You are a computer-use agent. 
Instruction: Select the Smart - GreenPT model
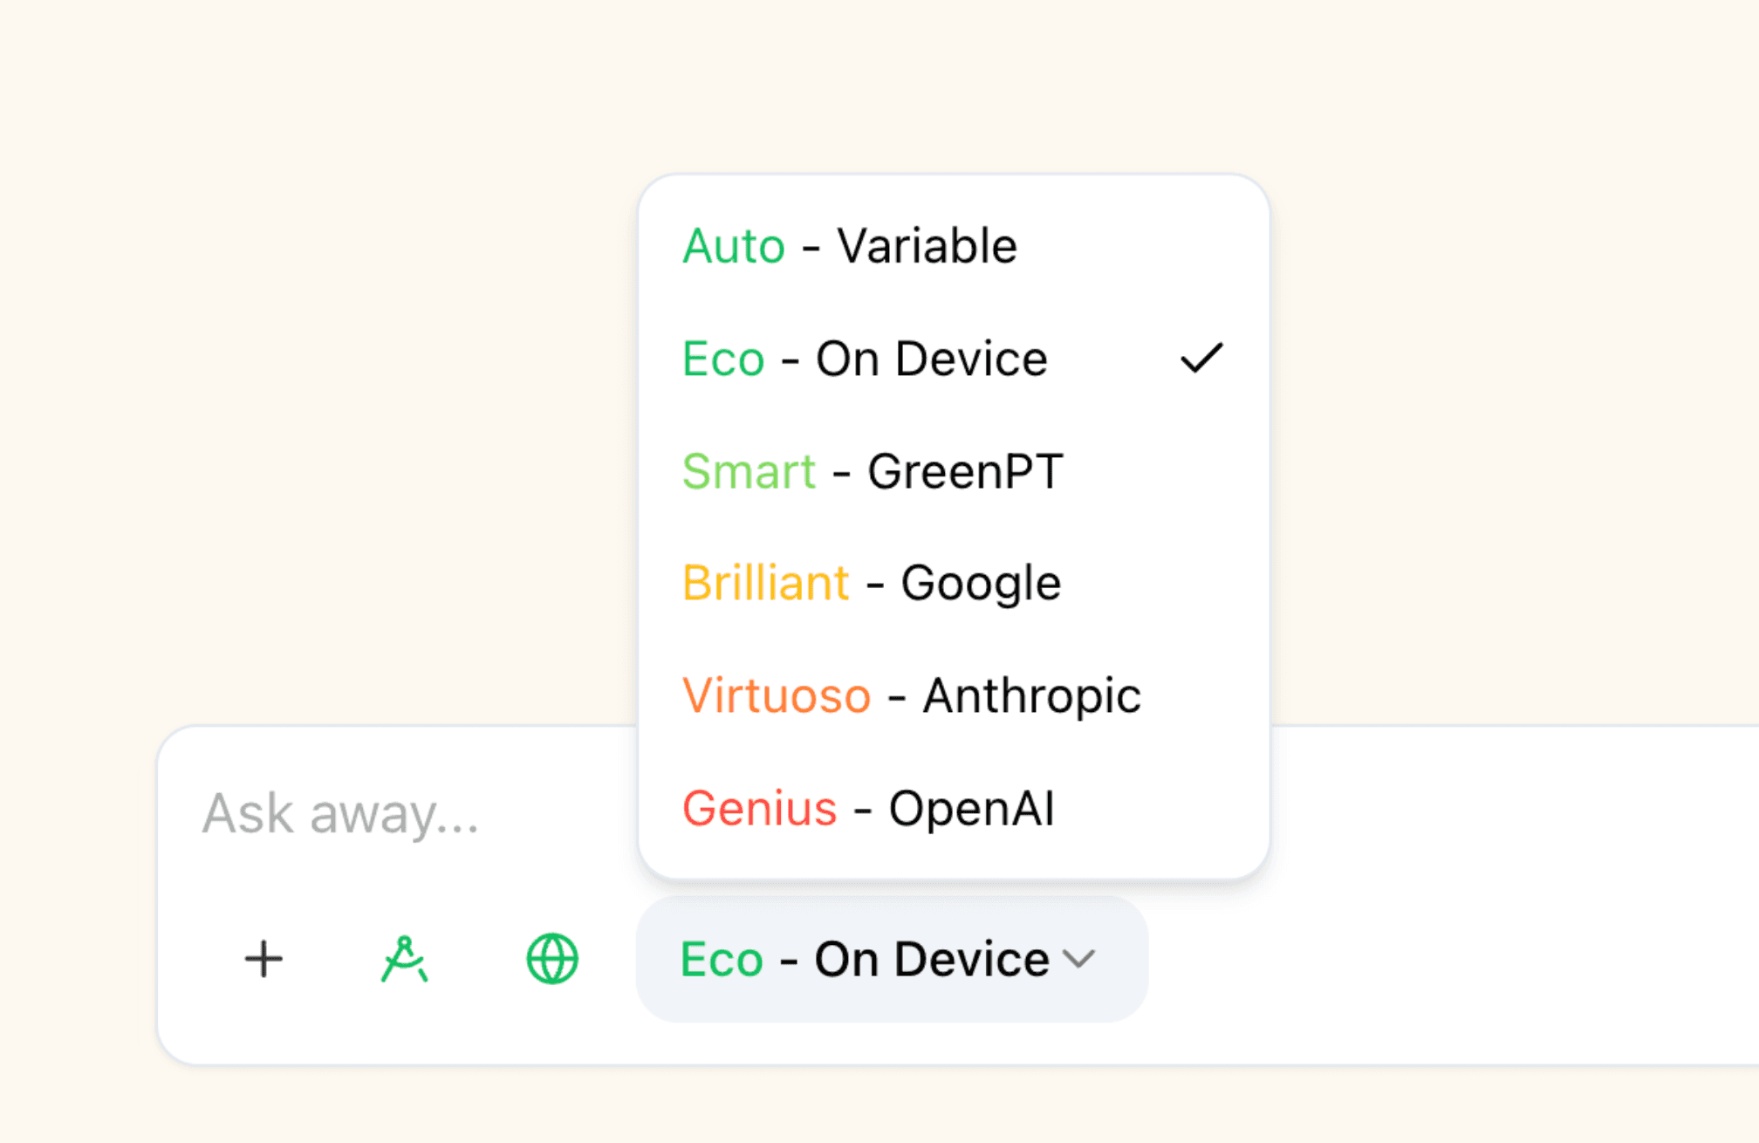[954, 471]
